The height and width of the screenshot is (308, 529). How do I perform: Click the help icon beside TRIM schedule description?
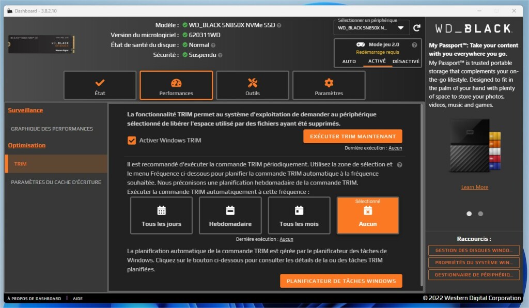[399, 165]
